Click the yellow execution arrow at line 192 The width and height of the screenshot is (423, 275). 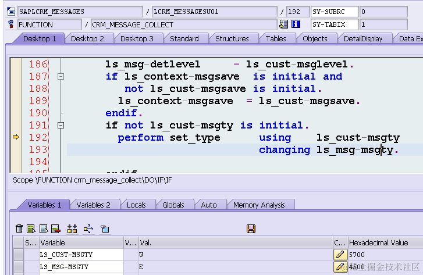click(16, 137)
